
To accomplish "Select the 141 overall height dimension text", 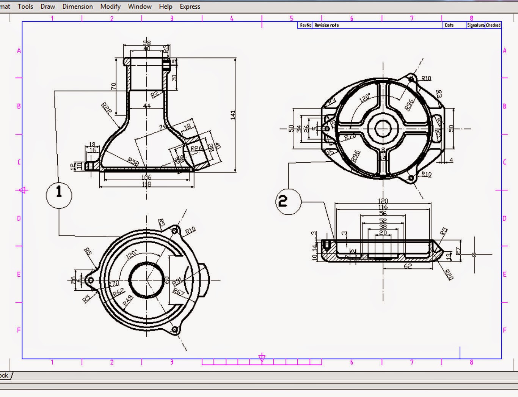I will pos(233,115).
